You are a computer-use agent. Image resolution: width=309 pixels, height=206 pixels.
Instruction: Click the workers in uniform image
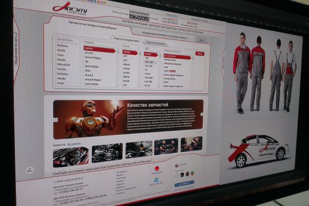pos(265,73)
